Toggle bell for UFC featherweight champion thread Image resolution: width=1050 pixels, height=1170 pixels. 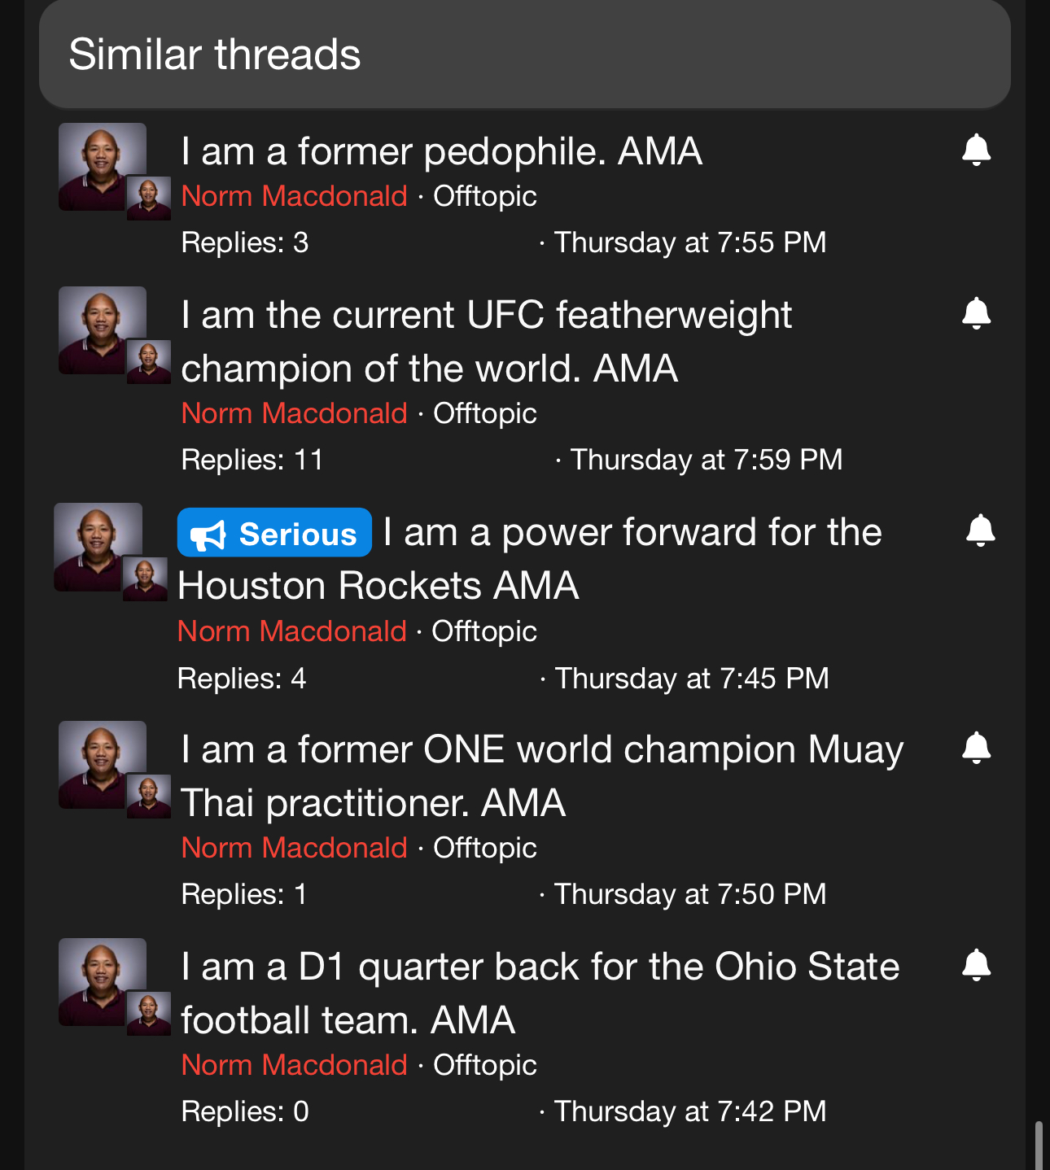(976, 313)
